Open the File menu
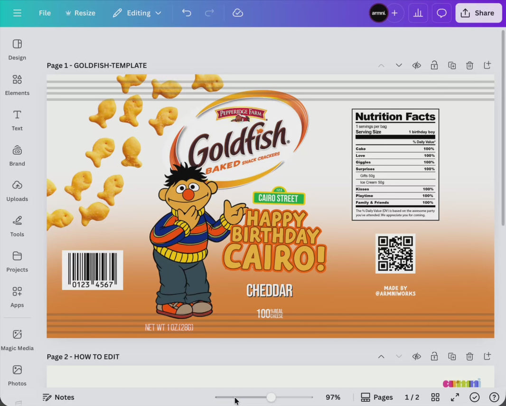 click(x=45, y=13)
